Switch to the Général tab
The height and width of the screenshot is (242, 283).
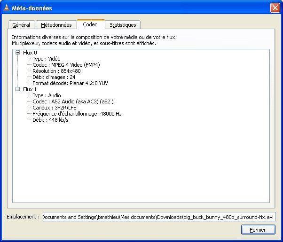(21, 25)
